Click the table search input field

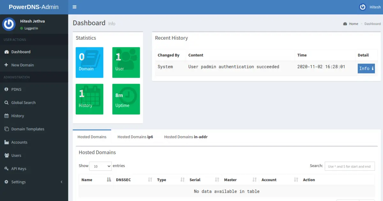pyautogui.click(x=349, y=166)
